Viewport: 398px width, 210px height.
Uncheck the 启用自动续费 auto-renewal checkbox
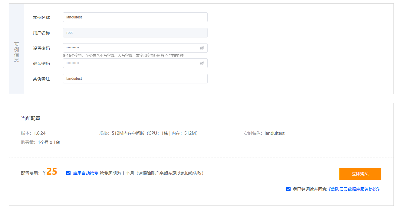(68, 173)
